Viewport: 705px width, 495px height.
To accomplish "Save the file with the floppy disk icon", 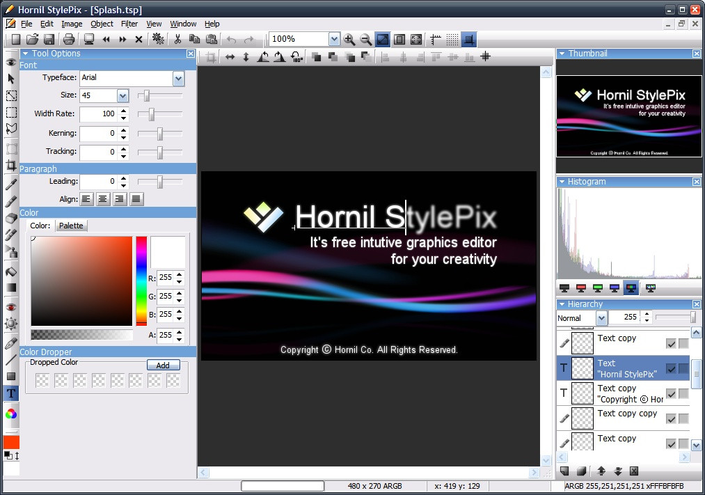I will [49, 40].
